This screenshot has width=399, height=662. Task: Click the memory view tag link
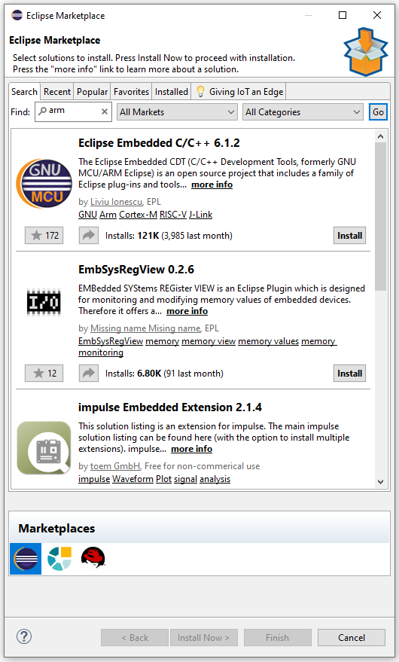(209, 341)
